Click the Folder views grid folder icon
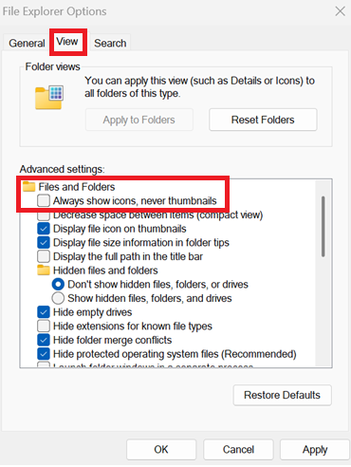Image resolution: width=351 pixels, height=467 pixels. 49,98
